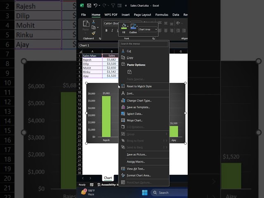This screenshot has height=198, width=264.
Task: Cut using the ribbon scissors icon
Action: [x=94, y=22]
